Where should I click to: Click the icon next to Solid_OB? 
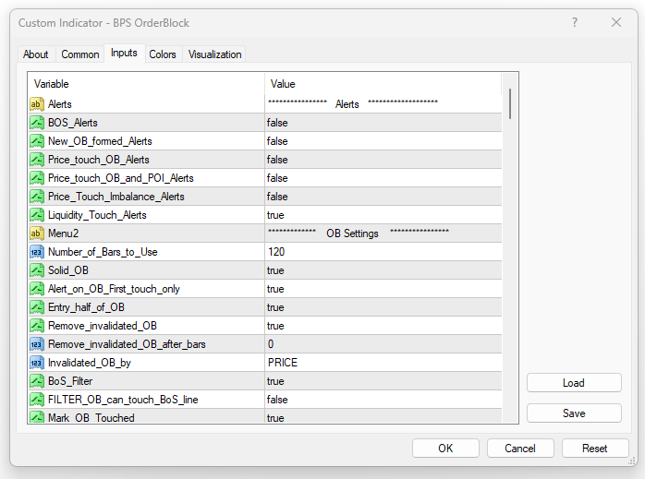[x=37, y=270]
